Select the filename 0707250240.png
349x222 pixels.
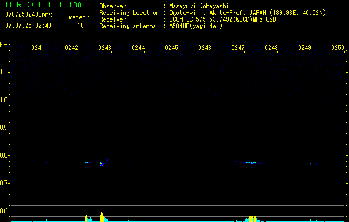click(x=28, y=15)
